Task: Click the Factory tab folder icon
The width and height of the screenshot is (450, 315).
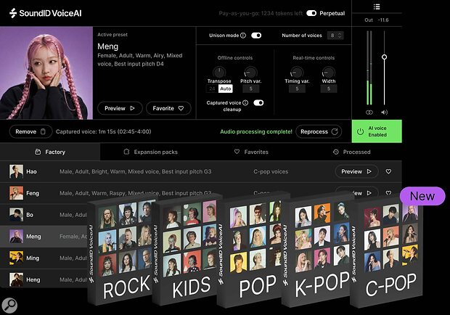Action: 38,152
